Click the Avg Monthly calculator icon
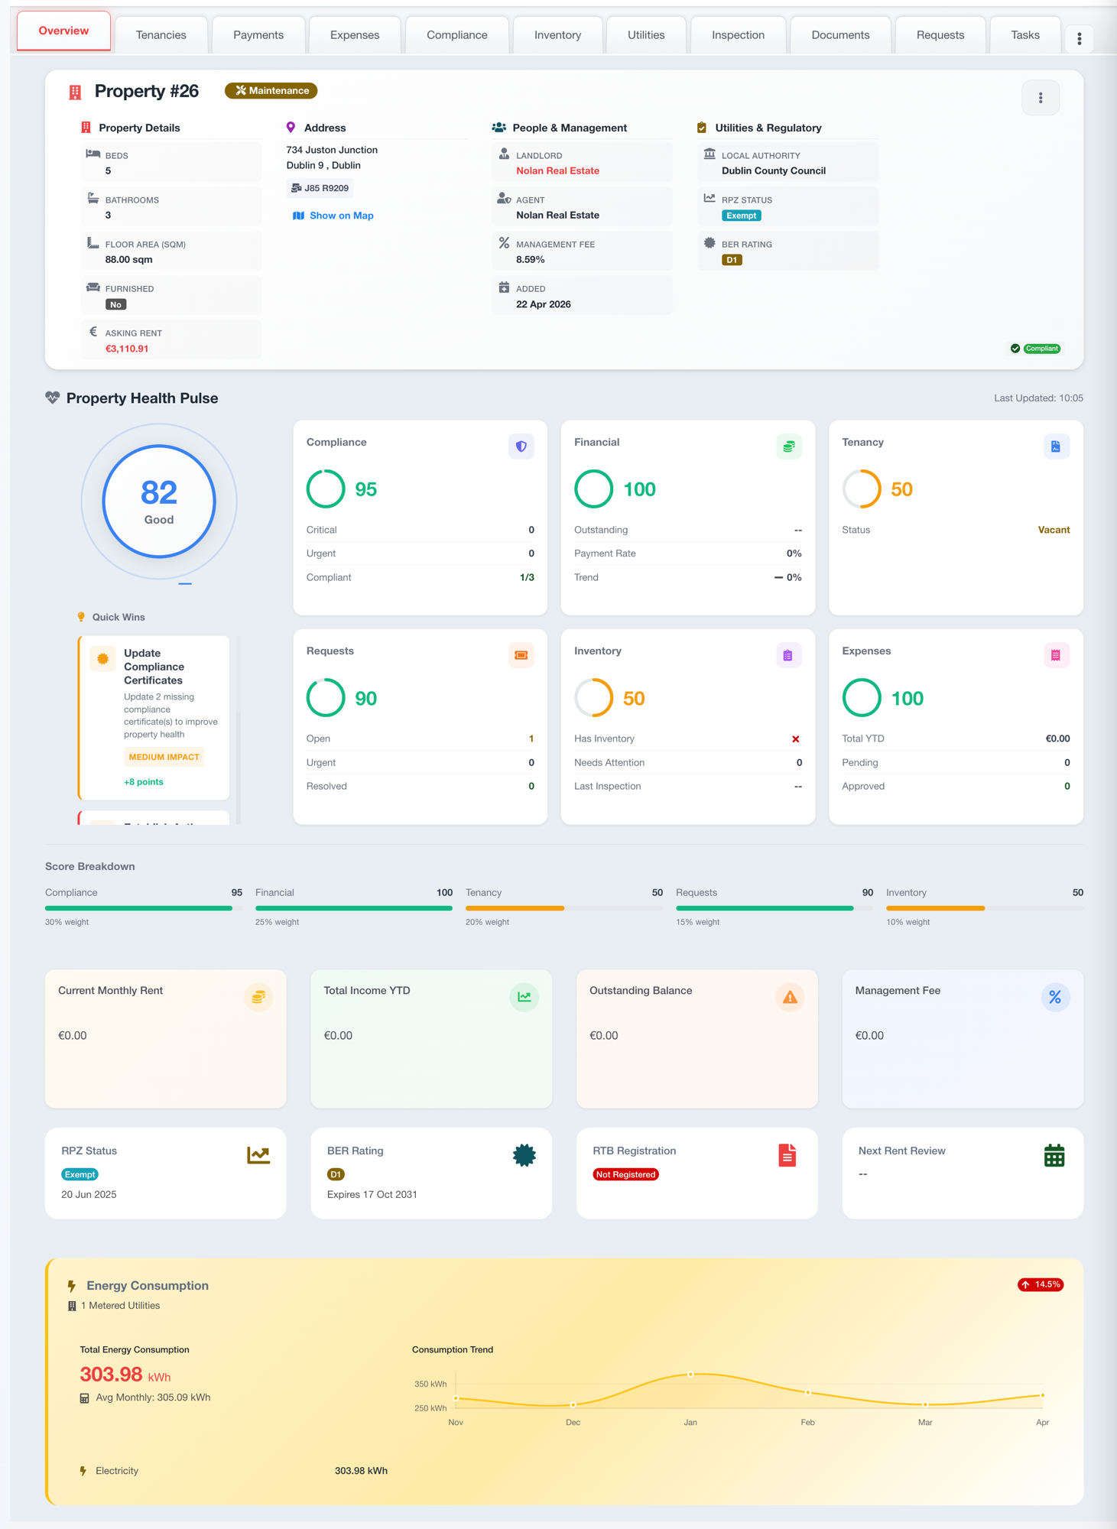Image resolution: width=1117 pixels, height=1529 pixels. [85, 1398]
